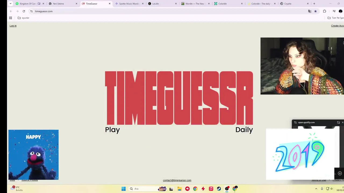Open the browser extensions puzzle icon
Viewport: 344px width, 193px height.
[324, 11]
